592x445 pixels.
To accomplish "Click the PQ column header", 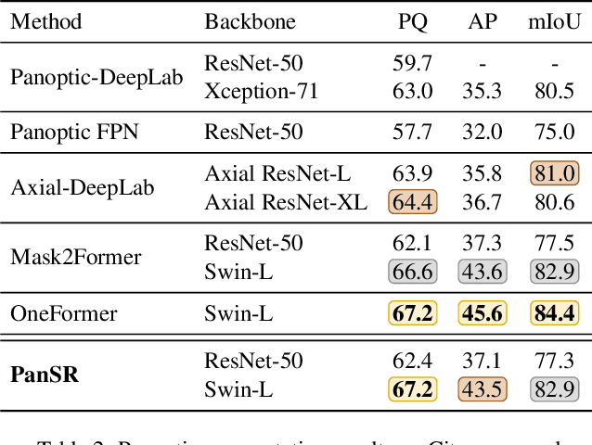I will [413, 21].
